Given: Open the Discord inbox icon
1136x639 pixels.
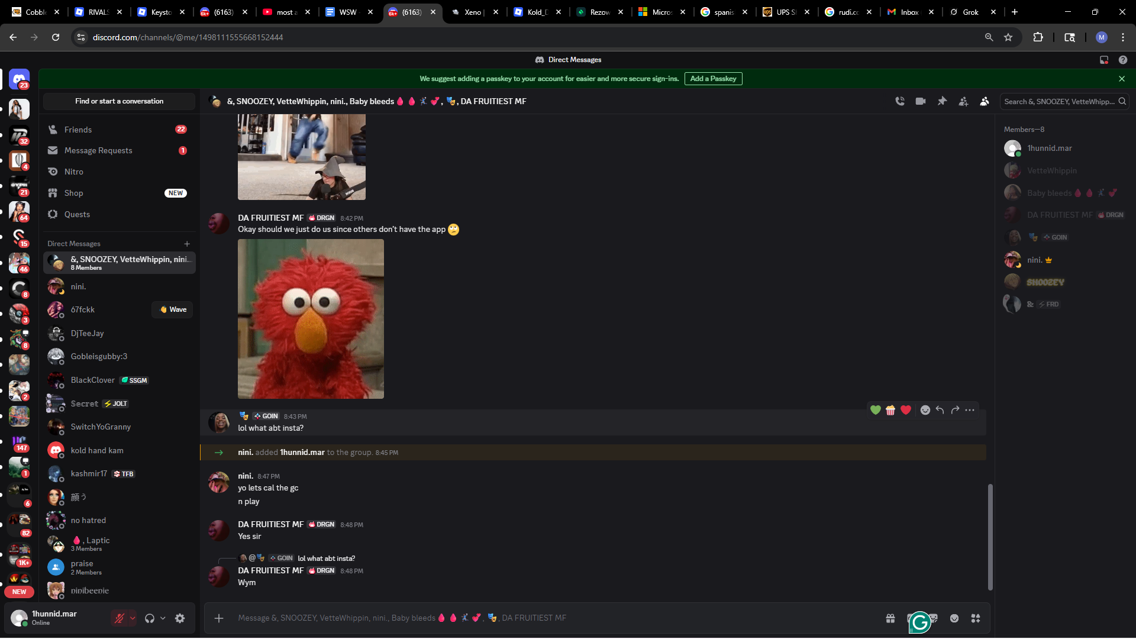Looking at the screenshot, I should click(1104, 60).
